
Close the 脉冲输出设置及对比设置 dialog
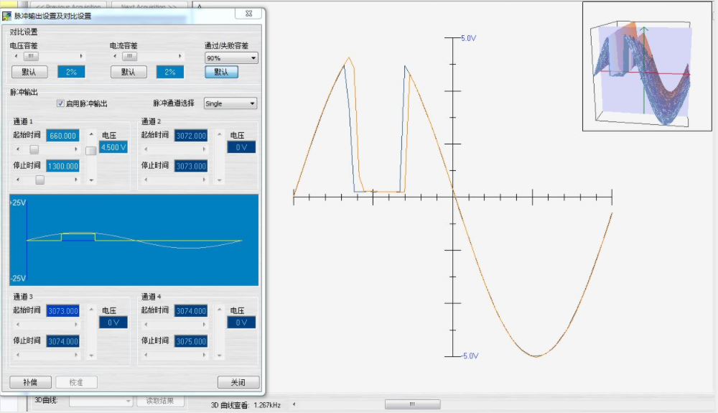click(248, 14)
